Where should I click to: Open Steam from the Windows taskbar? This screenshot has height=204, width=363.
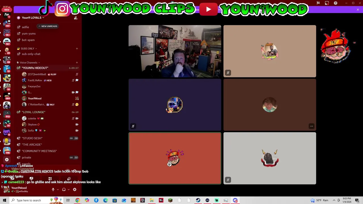(198, 200)
